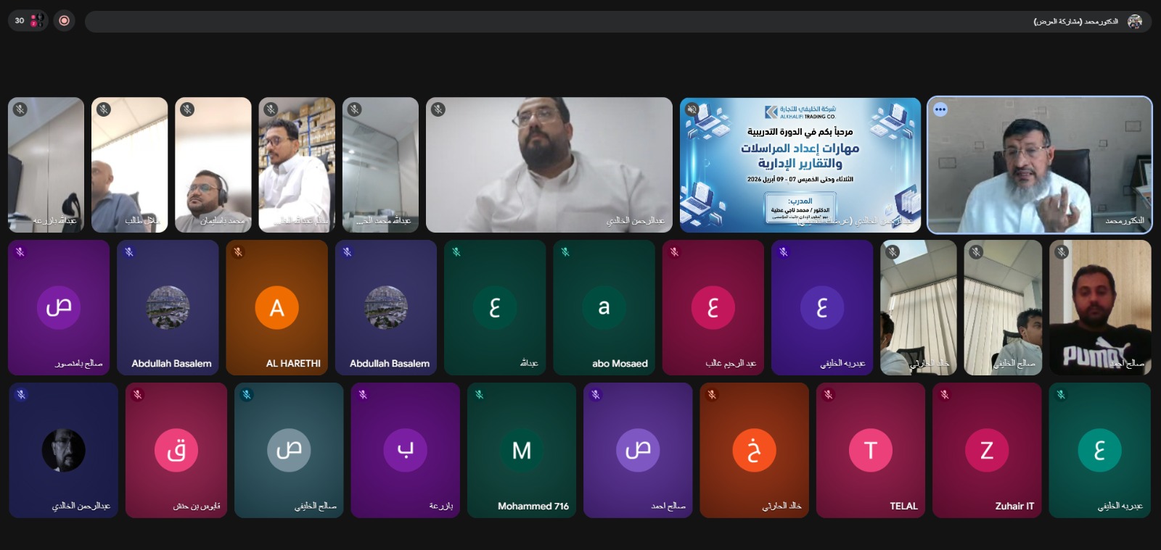The height and width of the screenshot is (550, 1161).
Task: Select the video tile of man wearing headphones
Action: [213, 165]
